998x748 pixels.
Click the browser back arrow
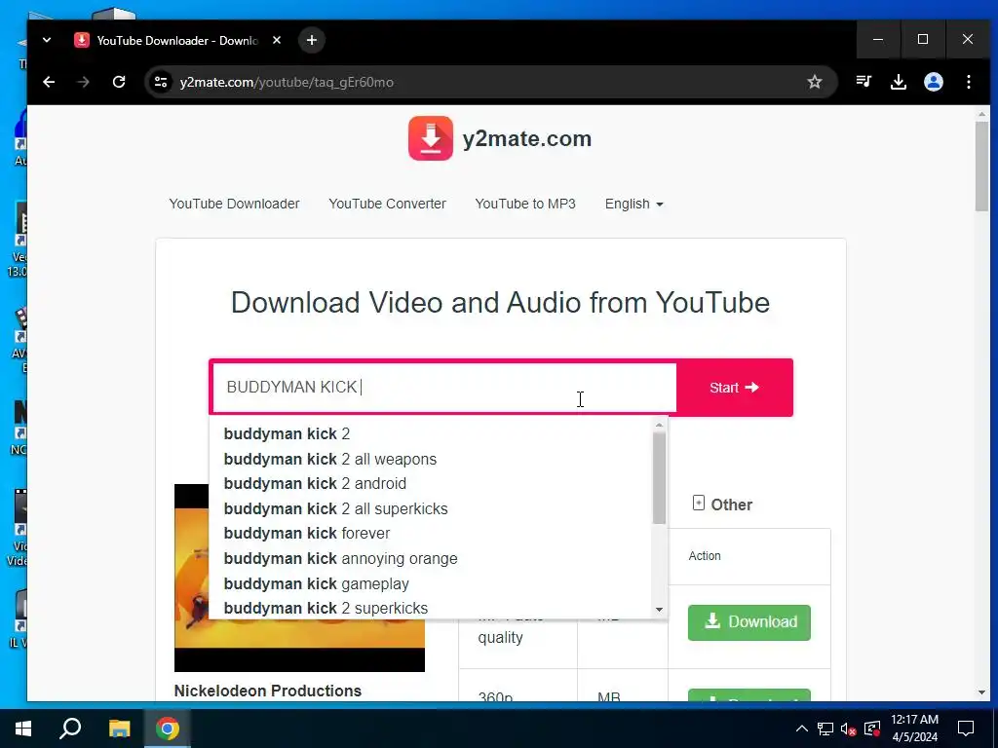coord(49,82)
